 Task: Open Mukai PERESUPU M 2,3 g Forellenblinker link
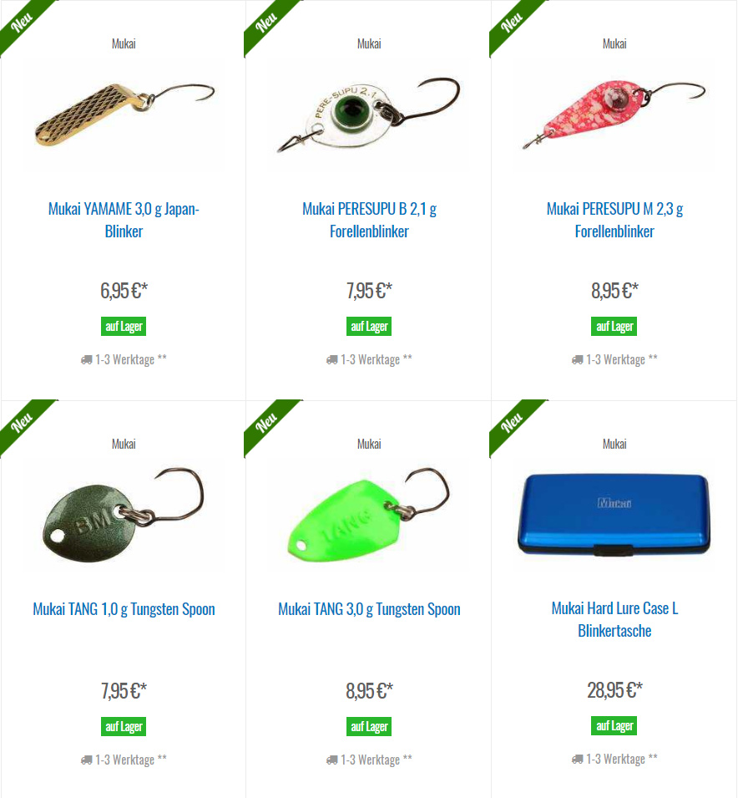(614, 220)
